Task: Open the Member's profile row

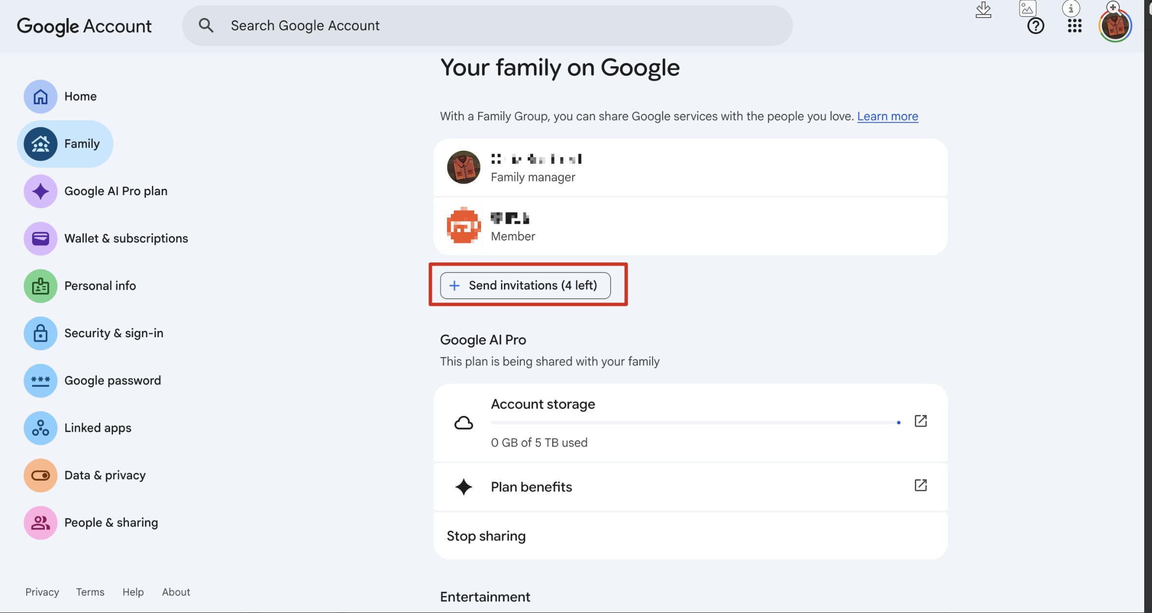Action: [690, 226]
